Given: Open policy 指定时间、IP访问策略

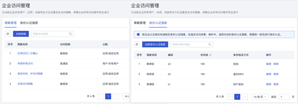Looking at the screenshot, I should coord(30,74).
